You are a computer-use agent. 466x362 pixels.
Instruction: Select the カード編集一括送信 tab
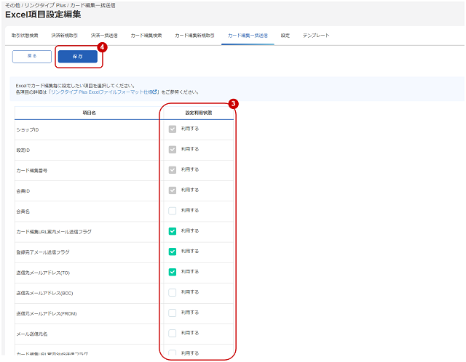point(248,36)
